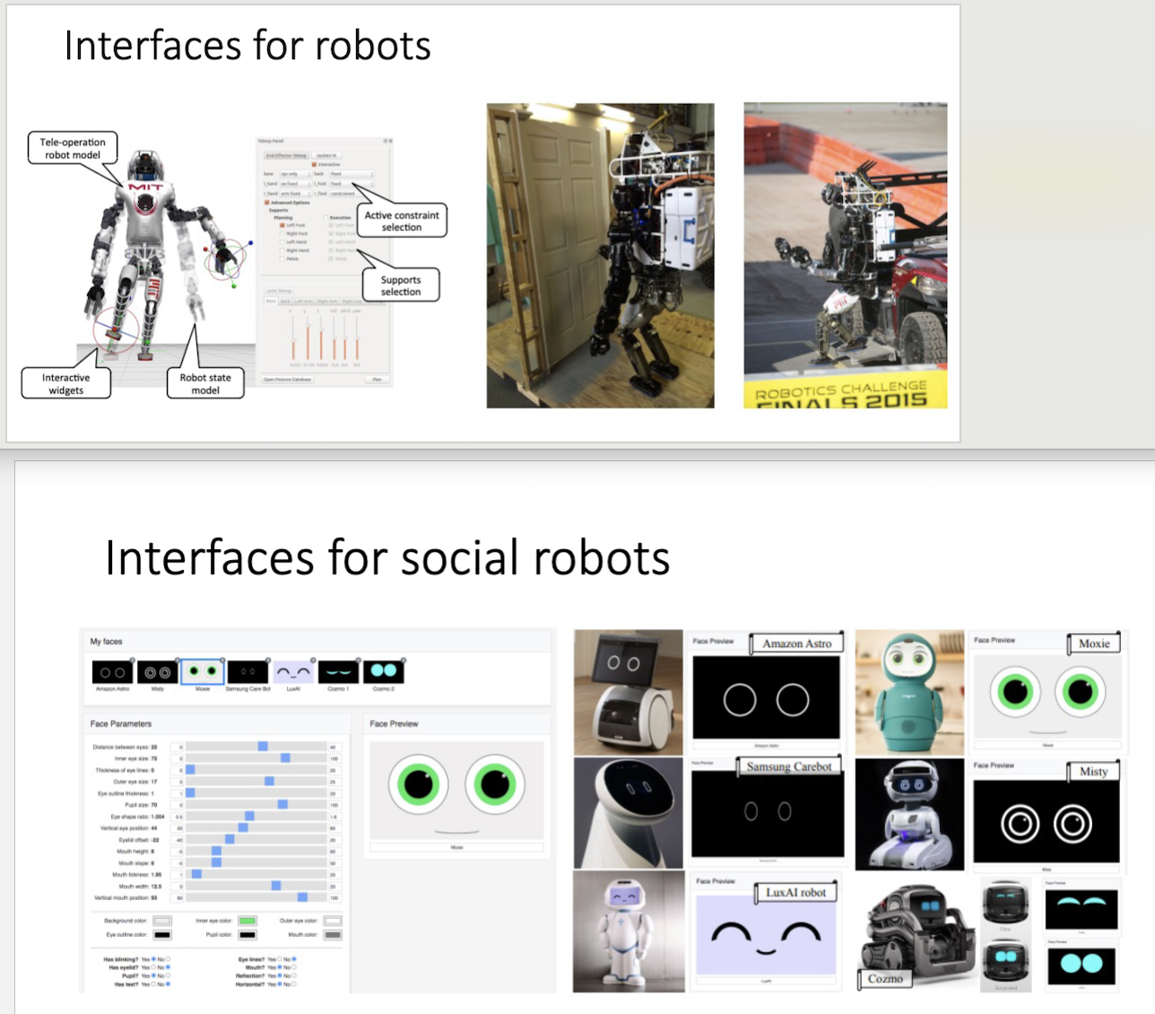Open the Outer eye color swatch
The image size is (1155, 1014).
point(333,921)
